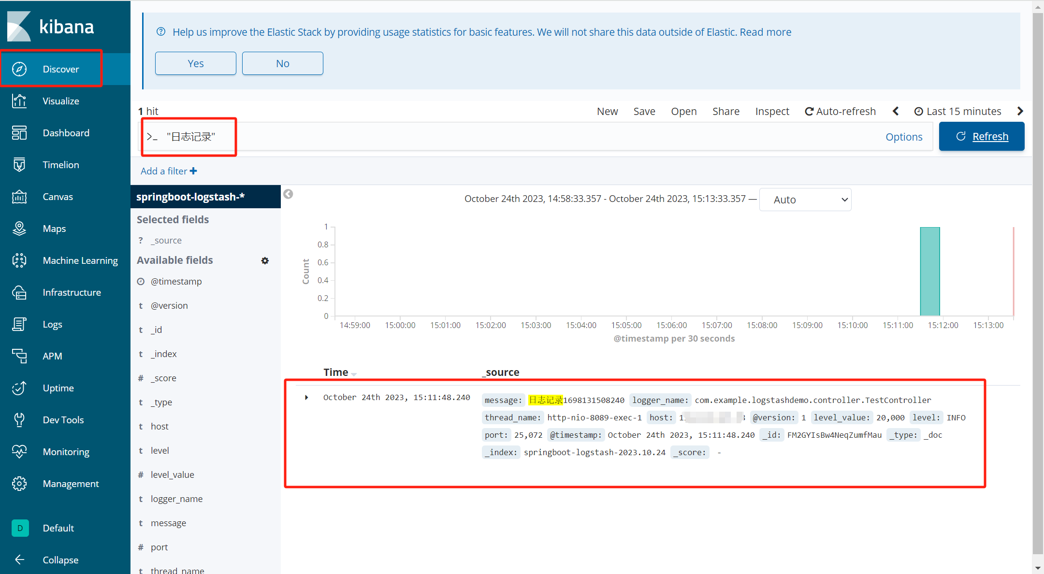Open the Discover compass icon
The image size is (1044, 574).
point(19,69)
